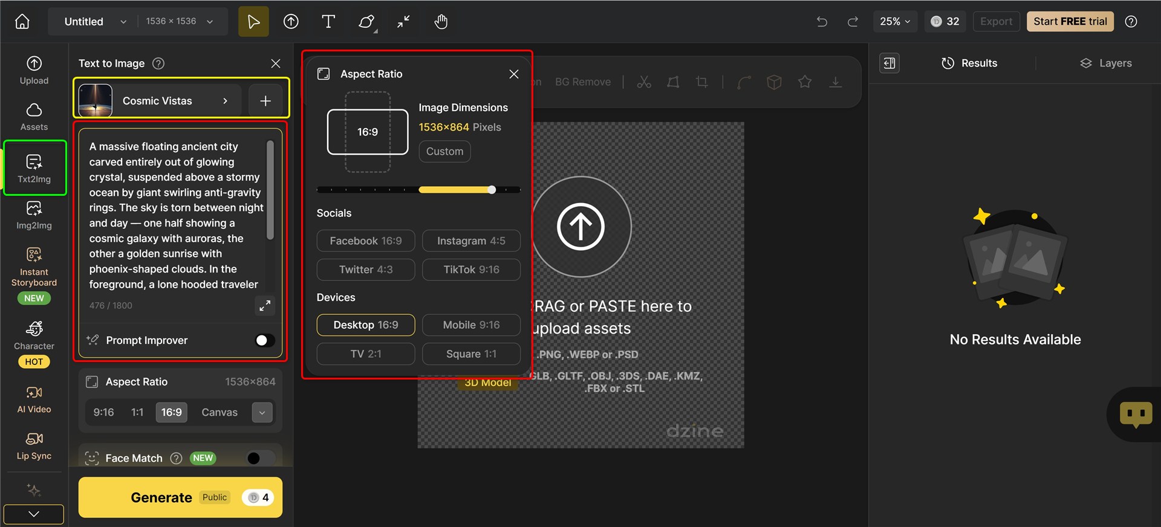The height and width of the screenshot is (527, 1161).
Task: Select the arrow pointer tool
Action: click(253, 22)
